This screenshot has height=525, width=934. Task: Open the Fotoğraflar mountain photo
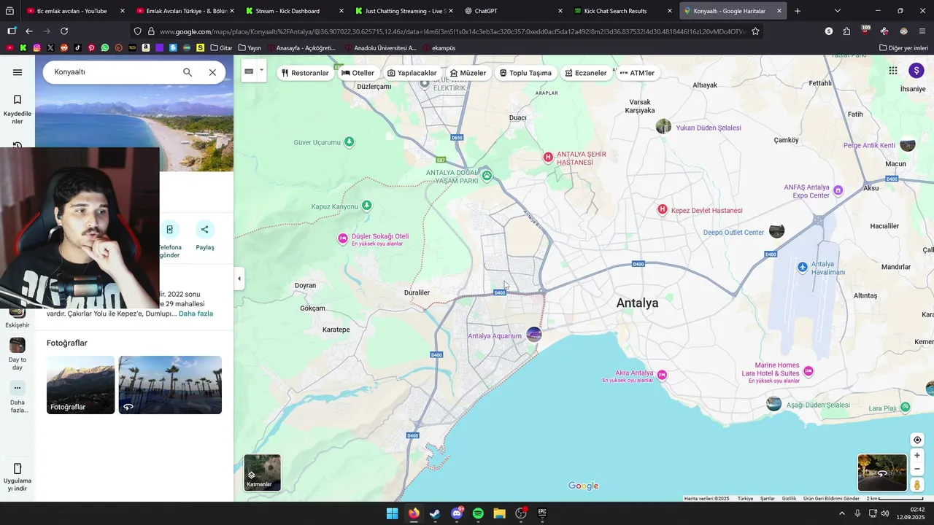coord(80,385)
